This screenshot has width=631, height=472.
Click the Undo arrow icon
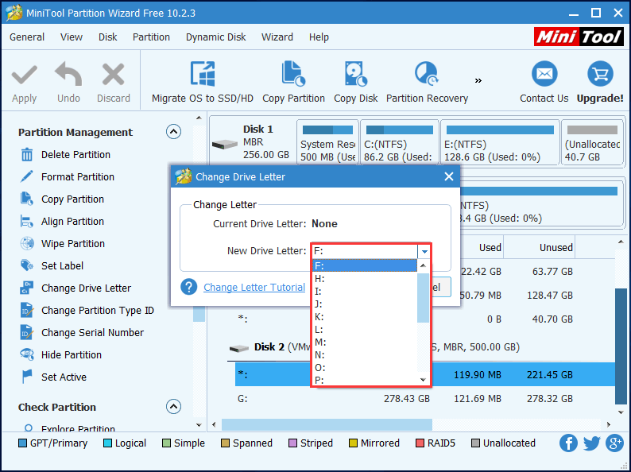coord(68,74)
